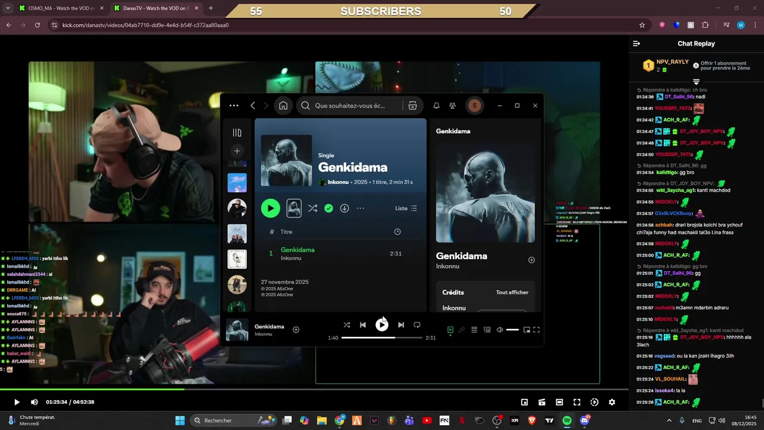Download the Genkidama single

344,208
